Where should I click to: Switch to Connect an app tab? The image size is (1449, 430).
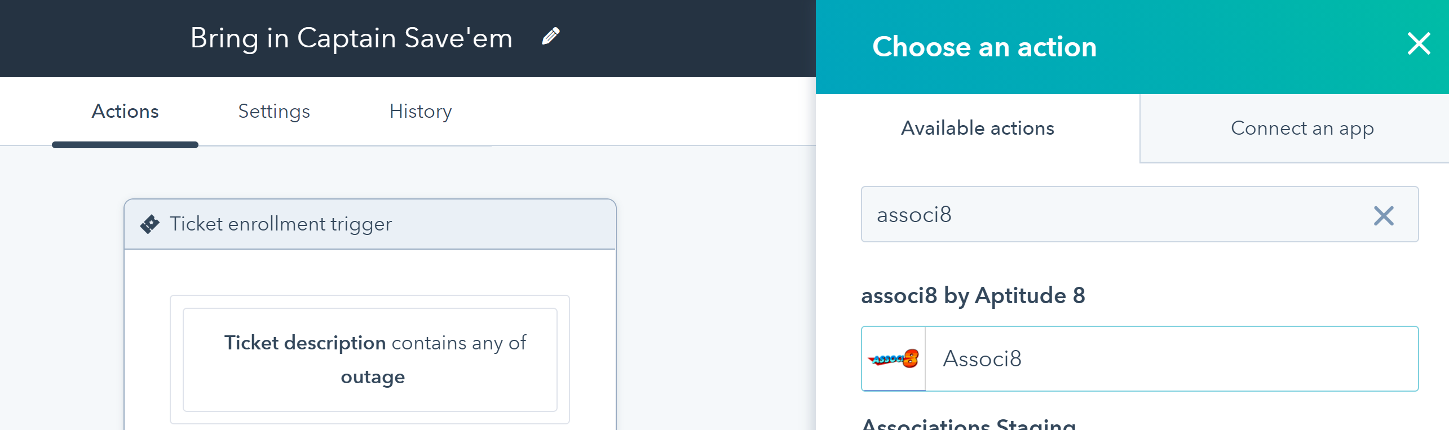[1302, 128]
